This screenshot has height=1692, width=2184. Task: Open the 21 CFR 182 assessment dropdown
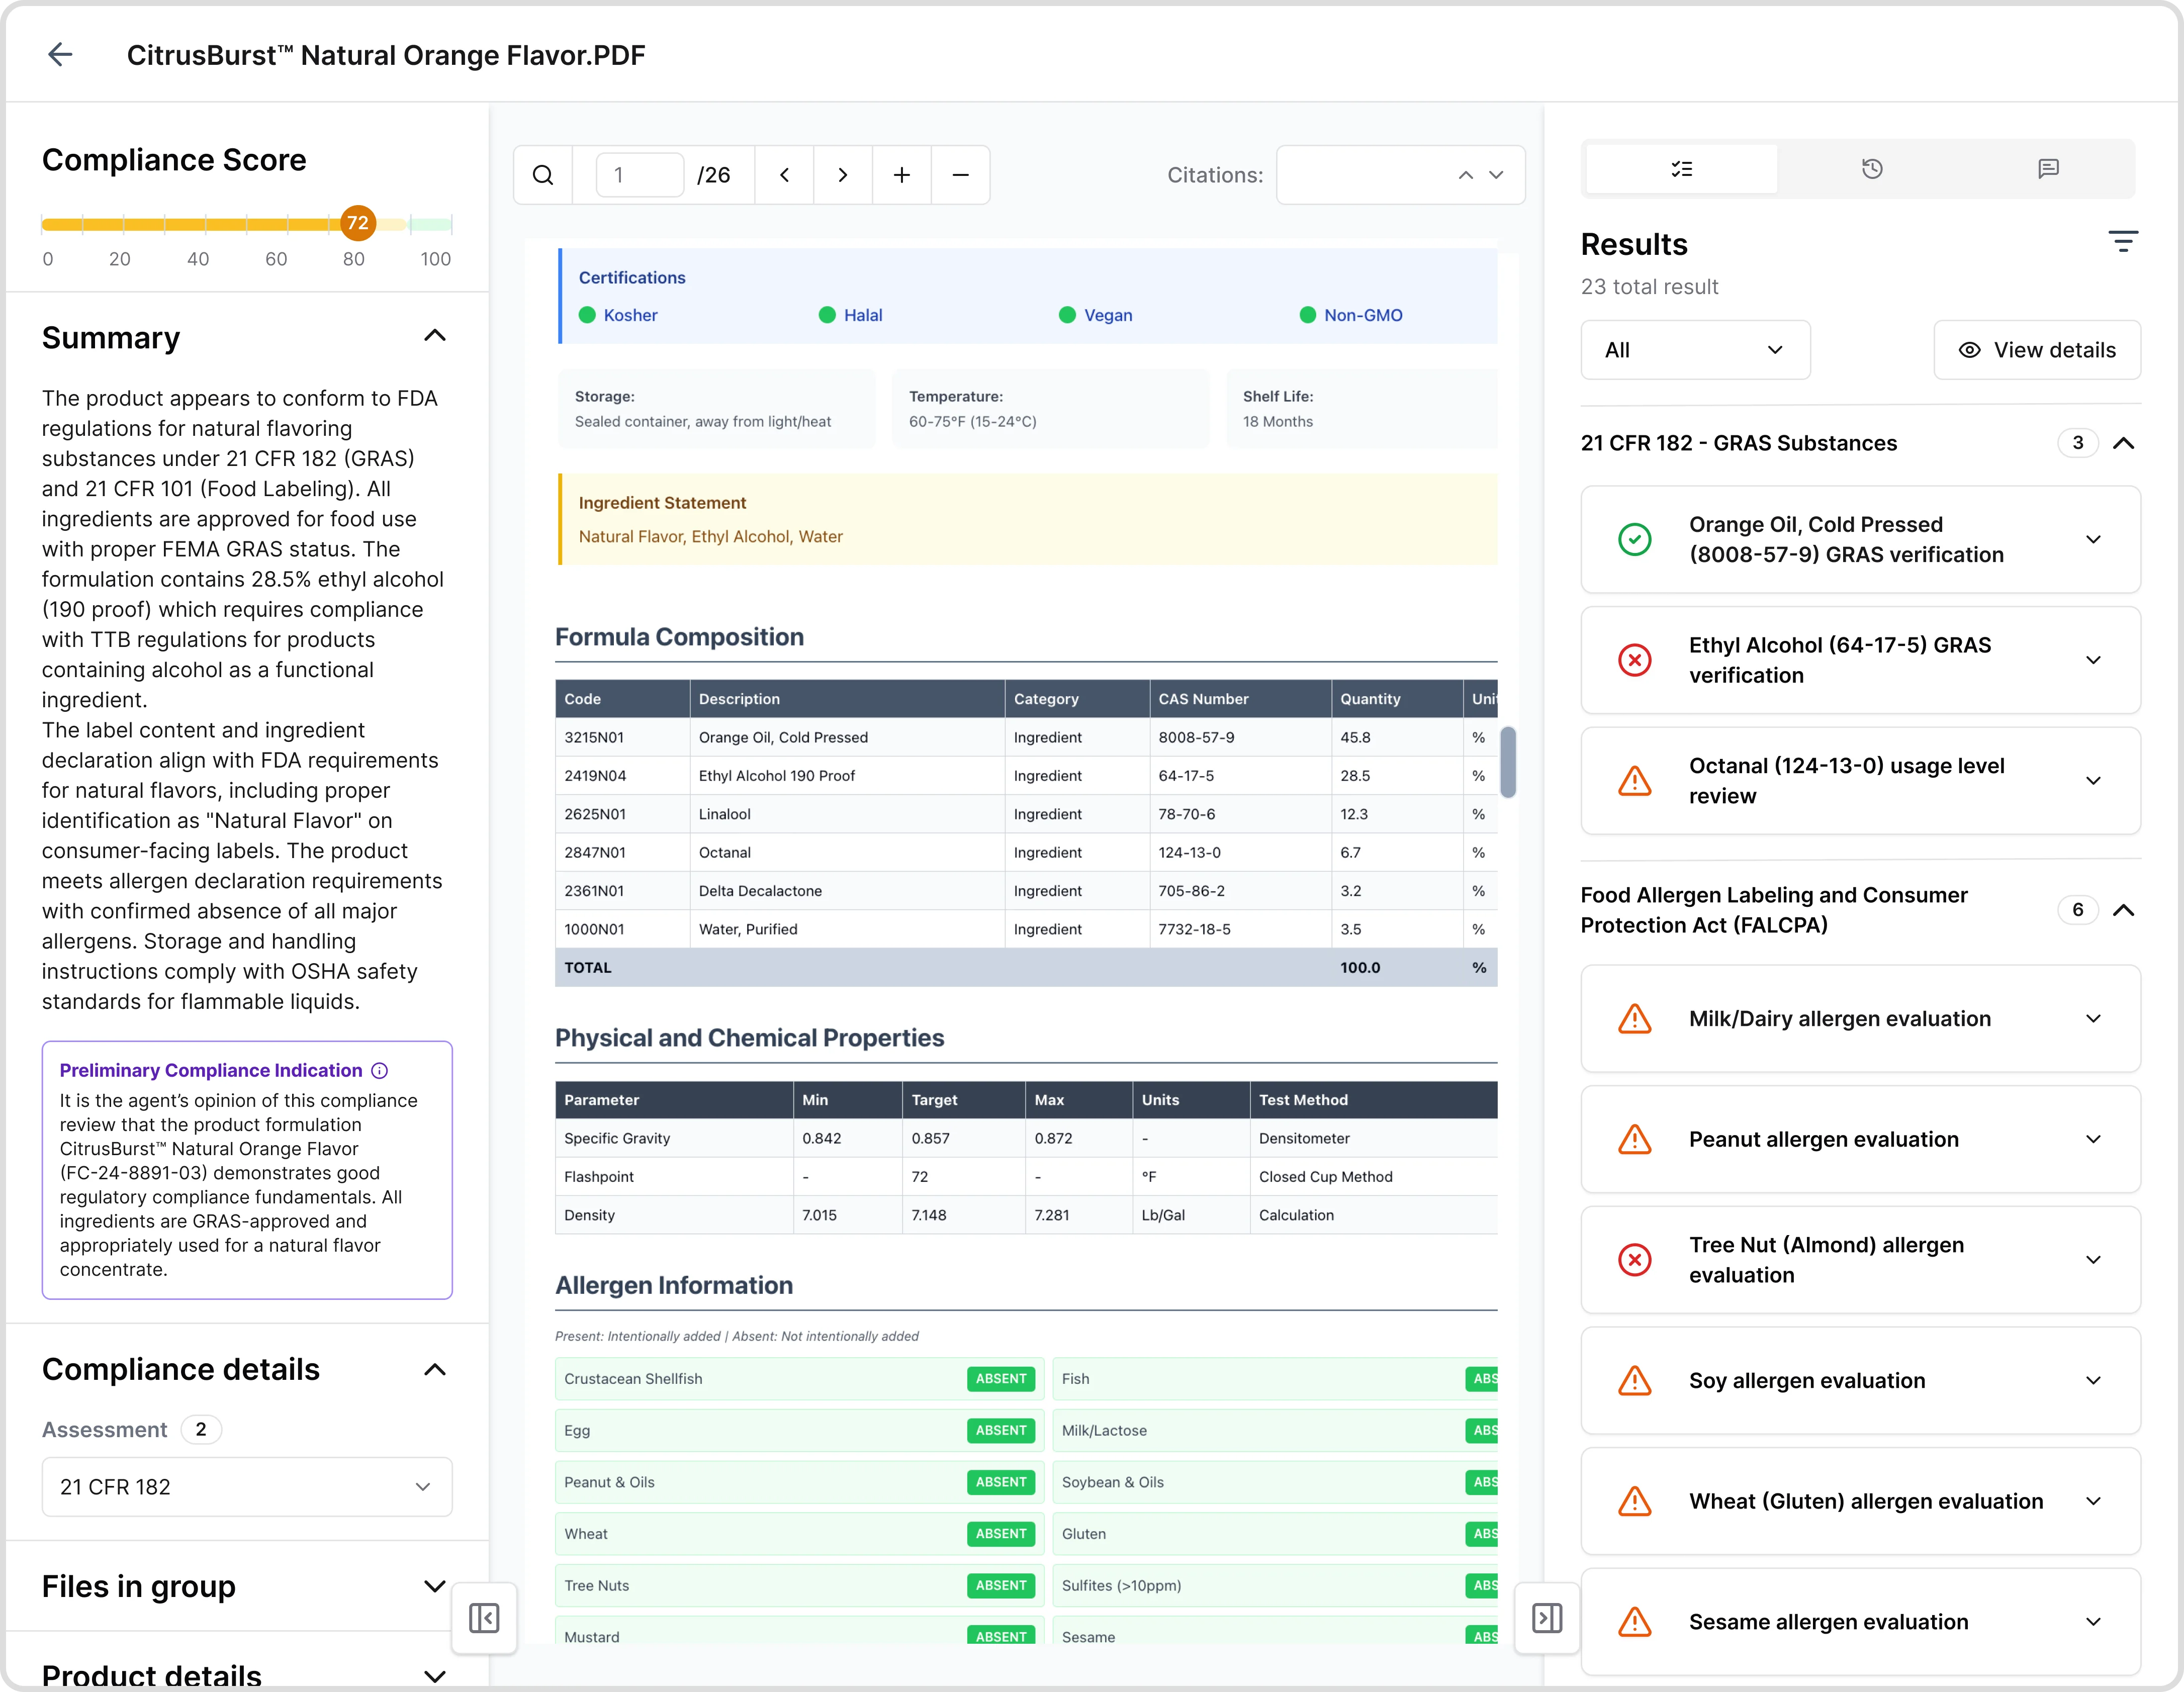[246, 1487]
